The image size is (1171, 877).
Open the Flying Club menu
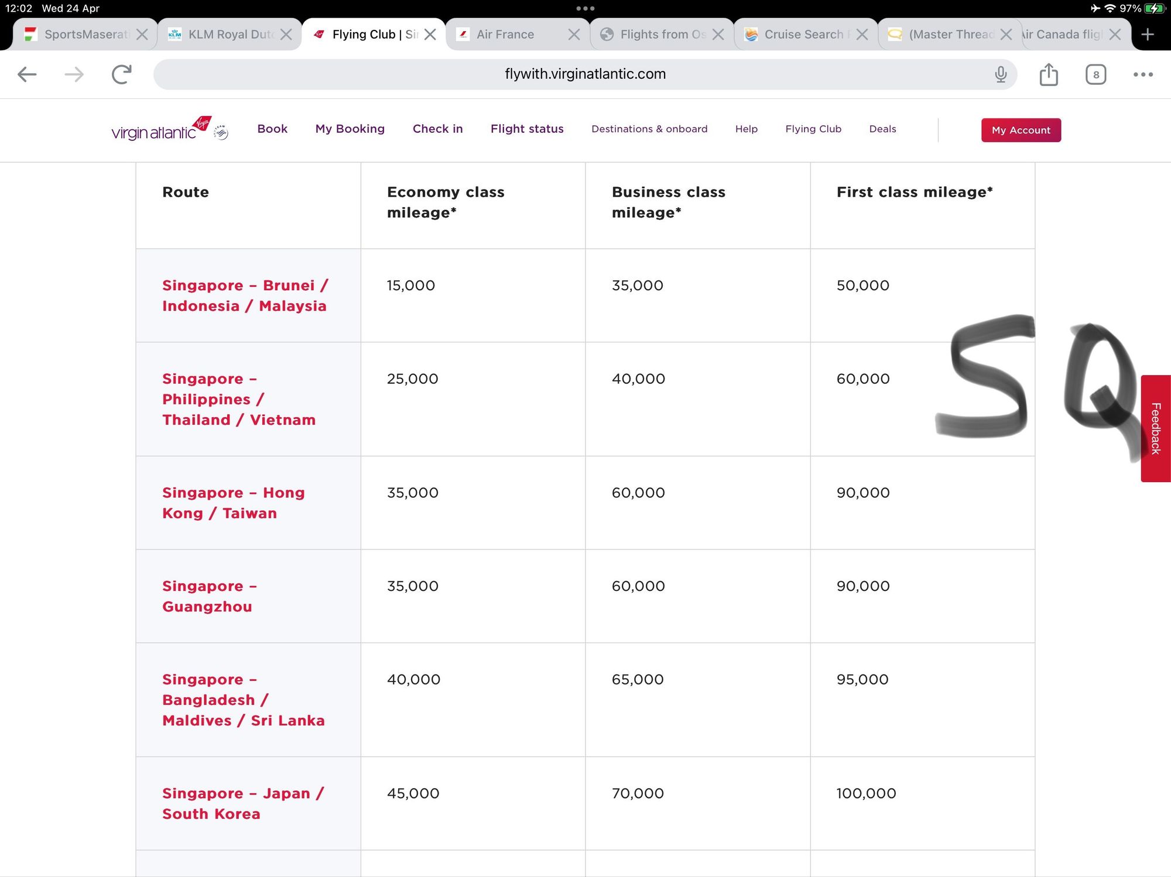(813, 129)
